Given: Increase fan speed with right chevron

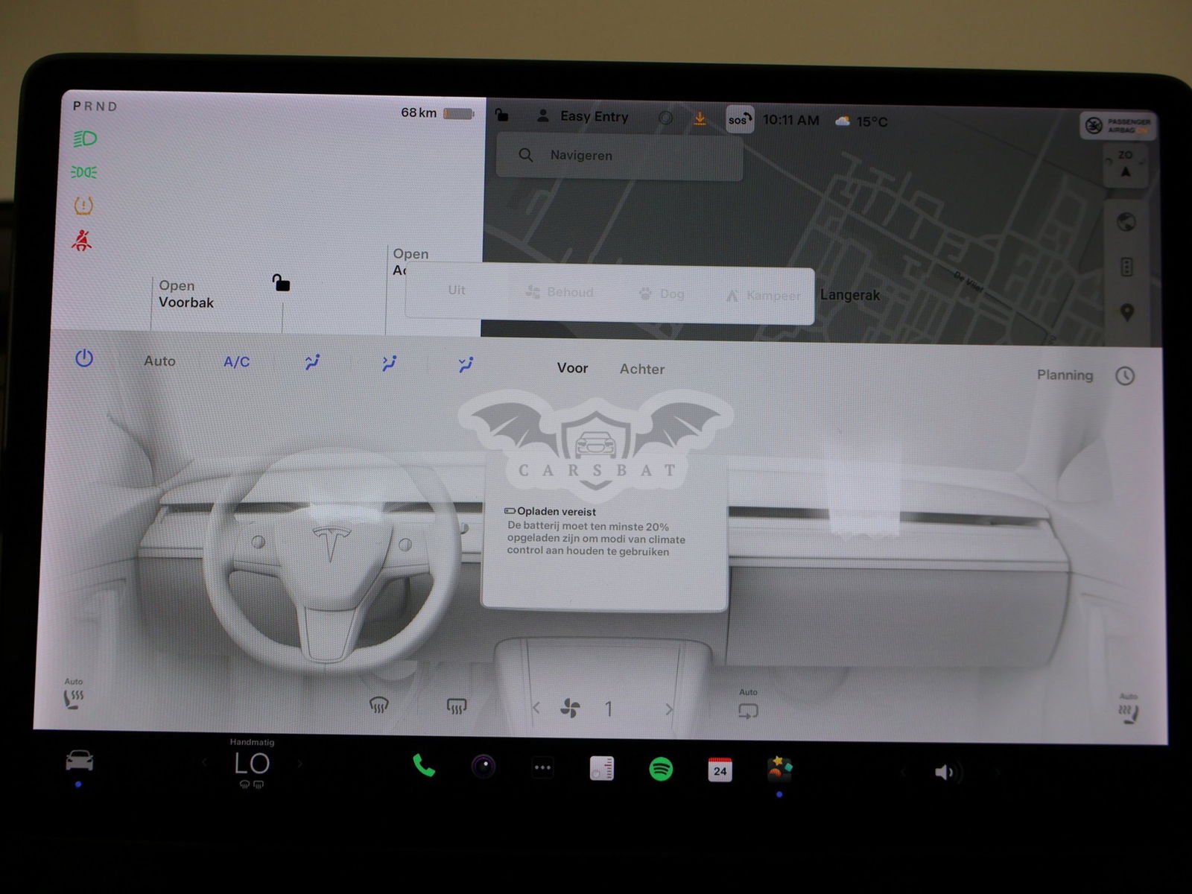Looking at the screenshot, I should (x=668, y=709).
